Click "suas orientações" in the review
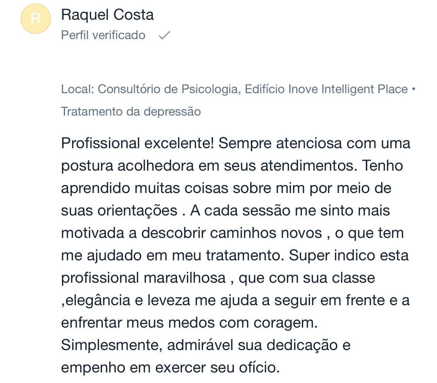 pyautogui.click(x=119, y=210)
